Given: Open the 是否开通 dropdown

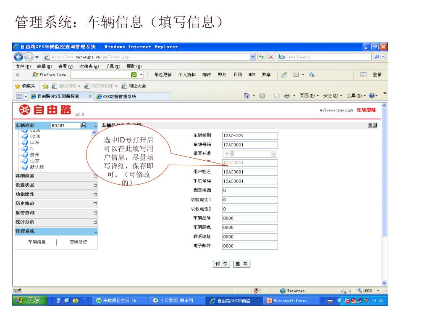Looking at the screenshot, I should (x=273, y=154).
